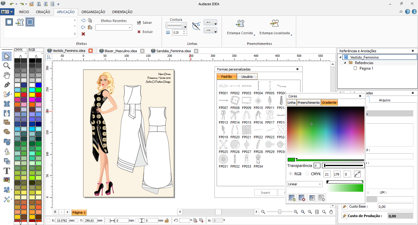The width and height of the screenshot is (418, 225).
Task: Click the Estampa Corrida icon
Action: point(240,24)
